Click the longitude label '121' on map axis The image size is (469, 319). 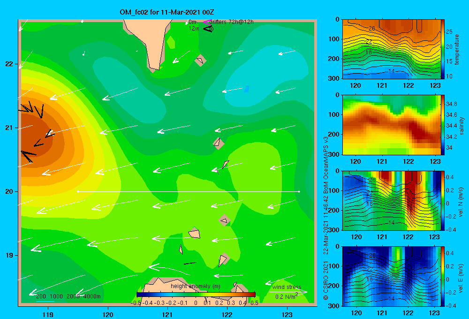tap(167, 314)
